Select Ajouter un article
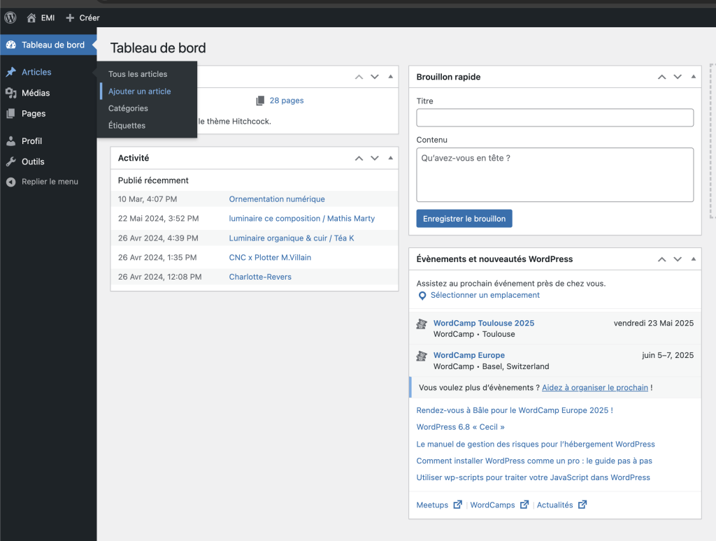Viewport: 716px width, 541px height. coord(139,92)
